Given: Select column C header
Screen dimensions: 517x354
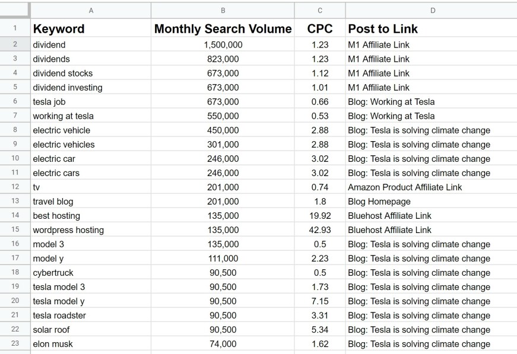Looking at the screenshot, I should click(320, 10).
